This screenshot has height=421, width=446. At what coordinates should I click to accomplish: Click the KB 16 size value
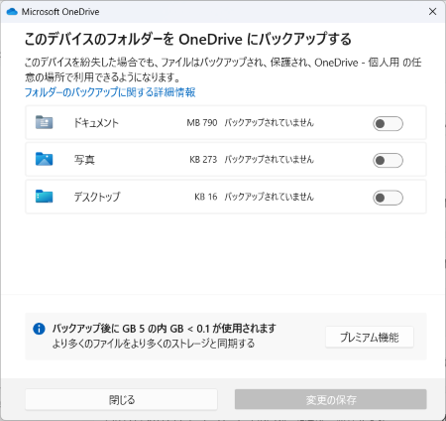click(x=206, y=197)
